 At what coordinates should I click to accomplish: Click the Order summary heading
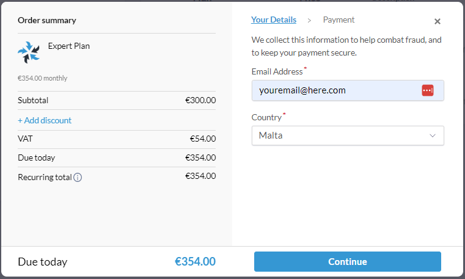click(47, 20)
